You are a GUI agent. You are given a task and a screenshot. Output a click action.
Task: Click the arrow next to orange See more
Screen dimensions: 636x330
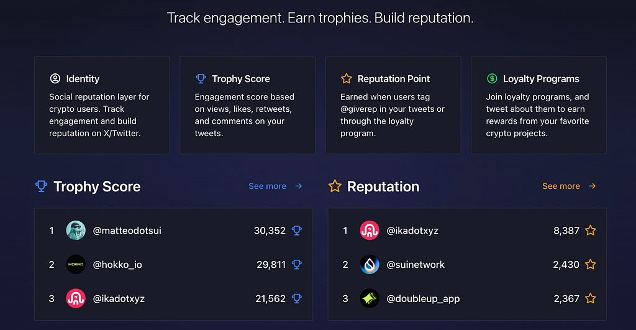point(592,186)
